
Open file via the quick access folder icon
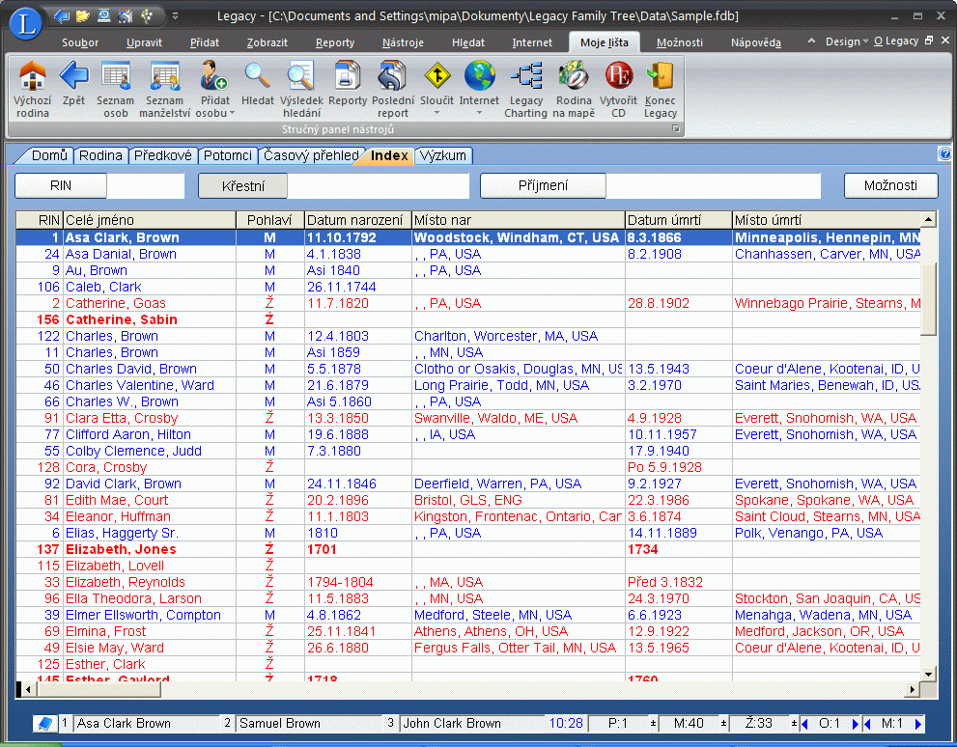tap(82, 15)
